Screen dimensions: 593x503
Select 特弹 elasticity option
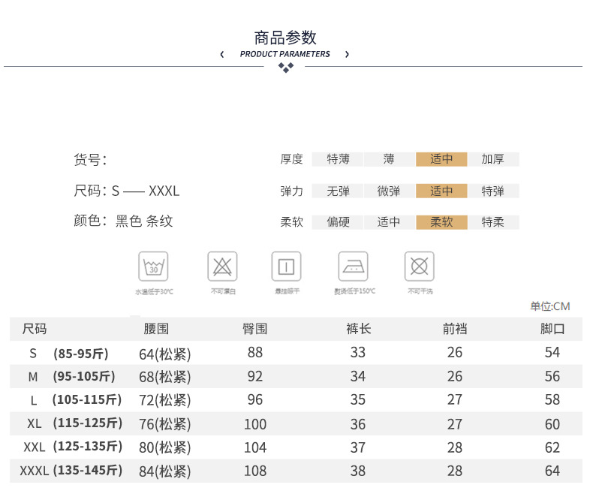click(493, 191)
